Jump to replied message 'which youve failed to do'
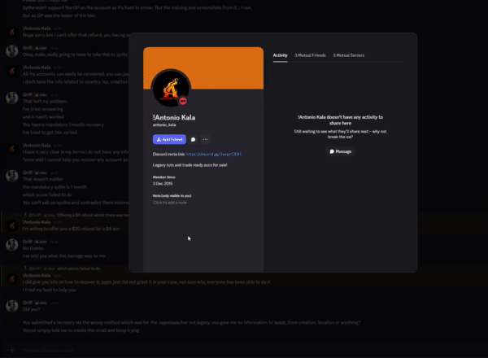 pos(78,268)
